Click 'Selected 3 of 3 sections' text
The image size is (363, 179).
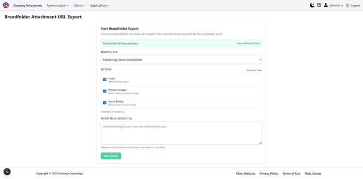[x=112, y=112]
